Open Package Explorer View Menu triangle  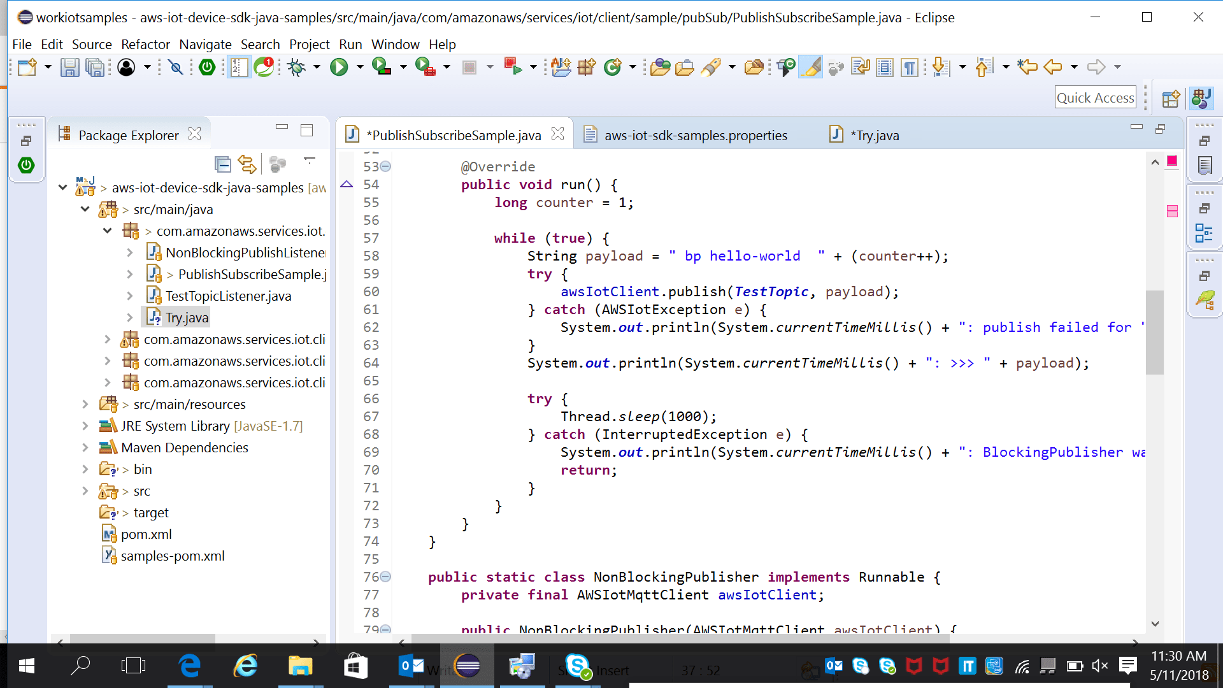point(310,160)
